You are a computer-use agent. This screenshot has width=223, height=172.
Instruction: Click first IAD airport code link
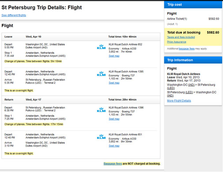[191, 85]
